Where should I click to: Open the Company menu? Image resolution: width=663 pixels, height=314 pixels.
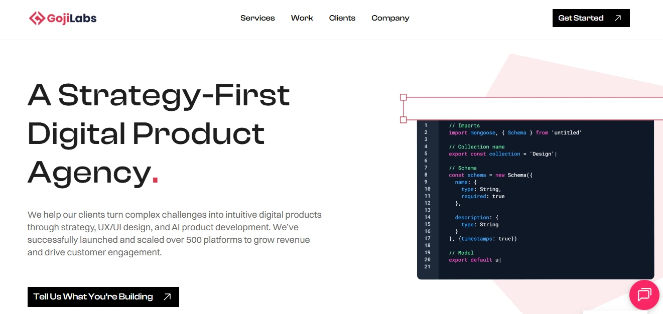coord(390,18)
